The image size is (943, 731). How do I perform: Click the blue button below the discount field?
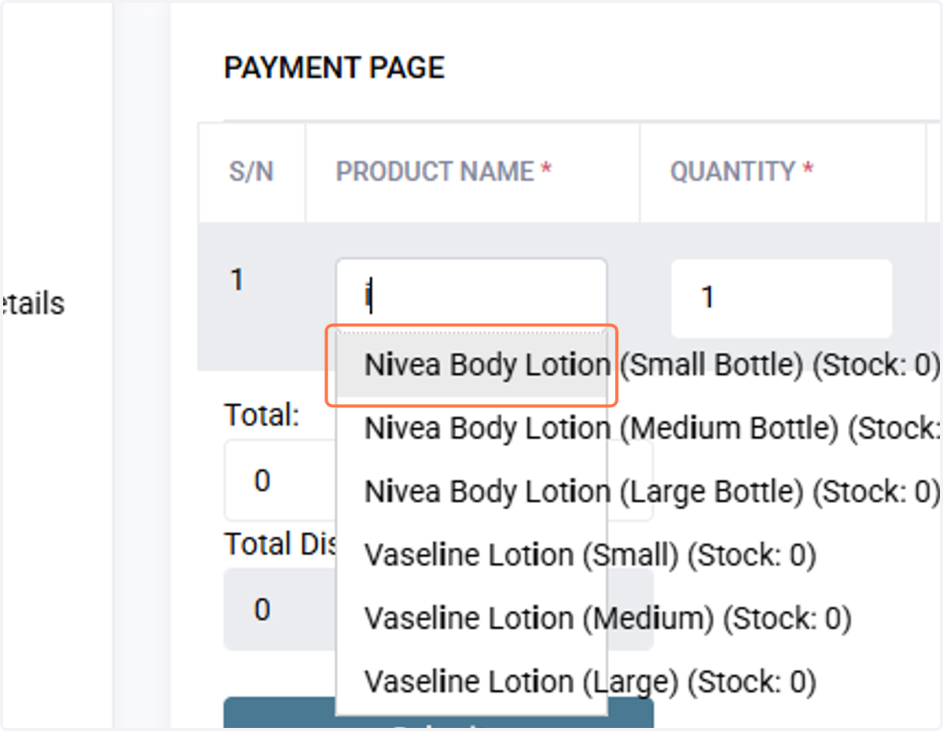(x=438, y=713)
